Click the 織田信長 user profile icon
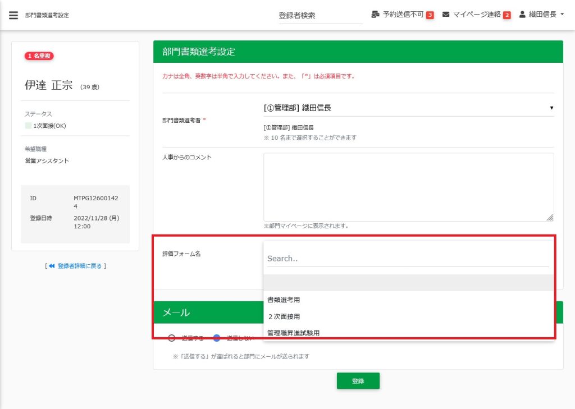575x409 pixels. click(x=522, y=15)
